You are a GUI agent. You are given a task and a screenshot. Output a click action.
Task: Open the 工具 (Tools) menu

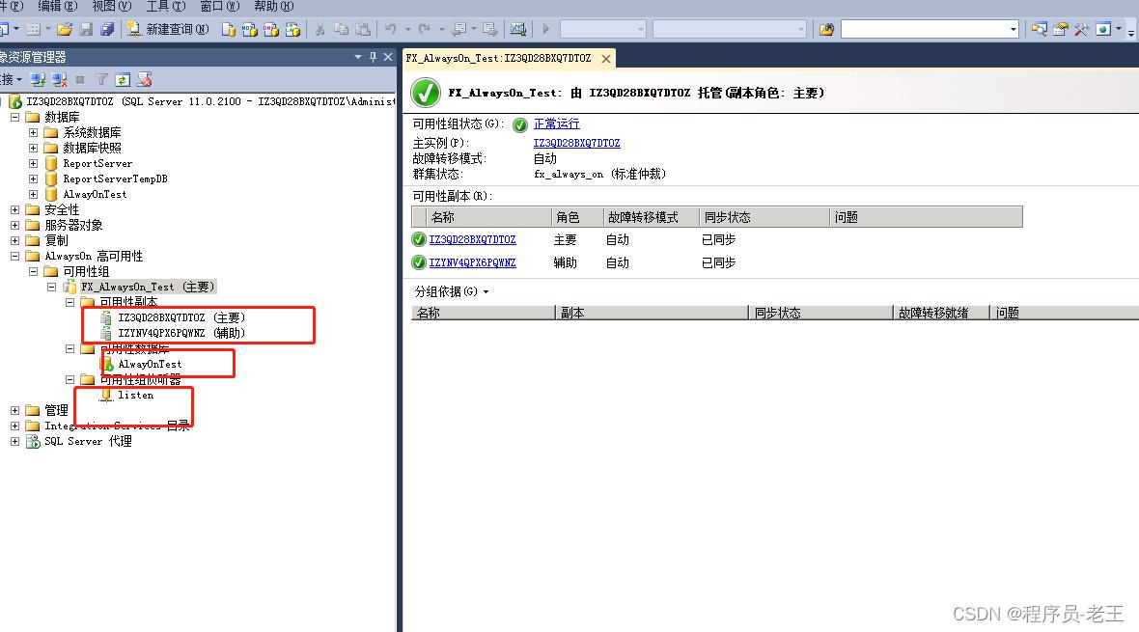coord(164,6)
